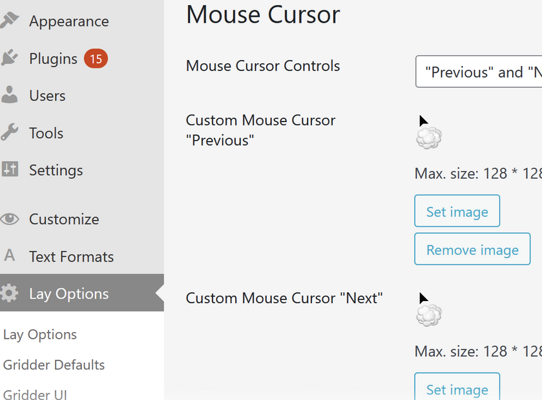Click the Customize eye icon
Viewport: 542px width, 400px height.
[x=9, y=219]
